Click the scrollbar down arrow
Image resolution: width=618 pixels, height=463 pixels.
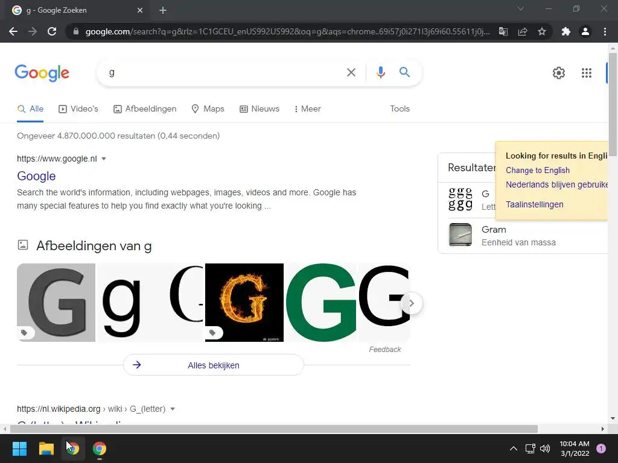(x=613, y=418)
